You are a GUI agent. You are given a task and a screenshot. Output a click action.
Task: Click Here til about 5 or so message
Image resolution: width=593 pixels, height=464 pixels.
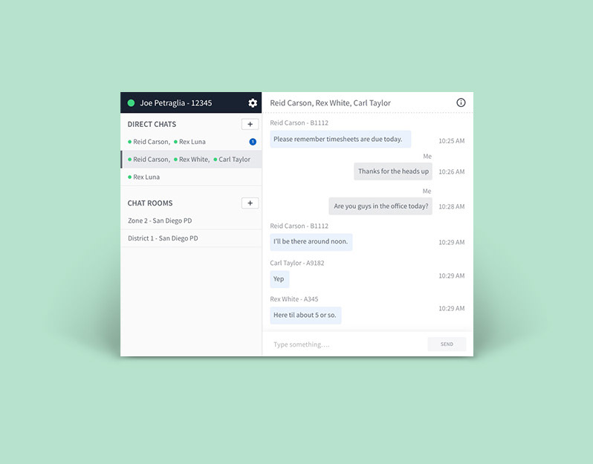tap(305, 315)
